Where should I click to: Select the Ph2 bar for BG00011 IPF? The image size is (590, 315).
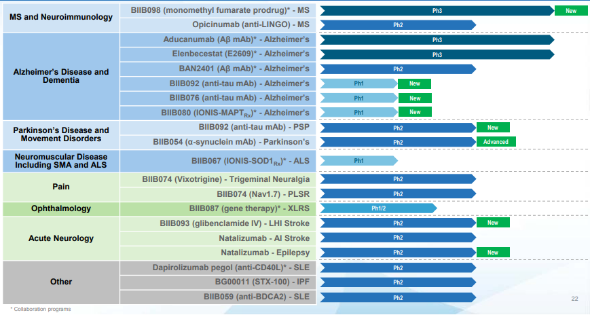point(398,282)
